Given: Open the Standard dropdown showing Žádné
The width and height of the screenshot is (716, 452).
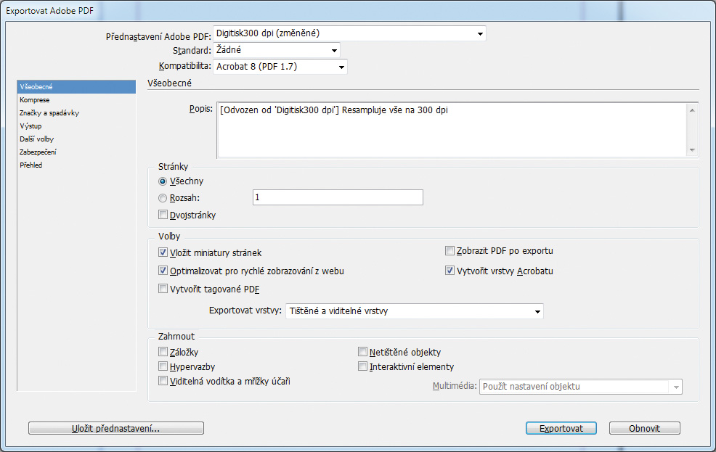Looking at the screenshot, I should [x=277, y=50].
